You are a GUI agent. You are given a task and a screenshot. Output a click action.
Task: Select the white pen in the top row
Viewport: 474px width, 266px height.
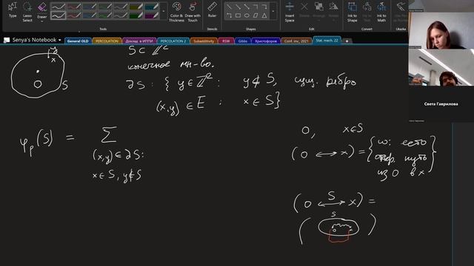58,7
